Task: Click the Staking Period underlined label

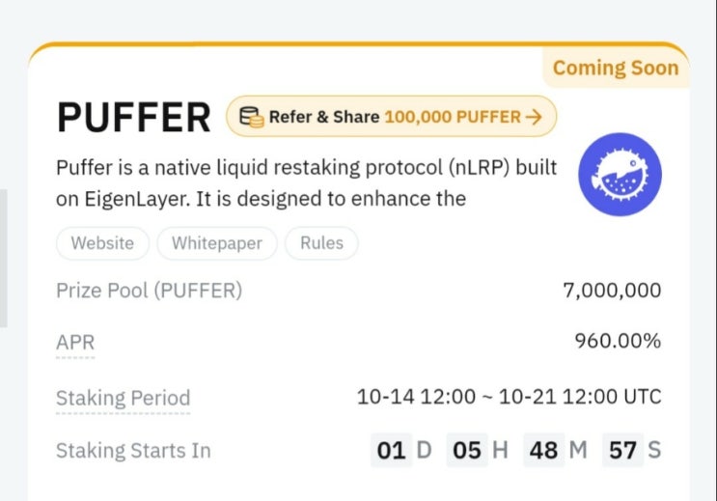Action: point(123,398)
